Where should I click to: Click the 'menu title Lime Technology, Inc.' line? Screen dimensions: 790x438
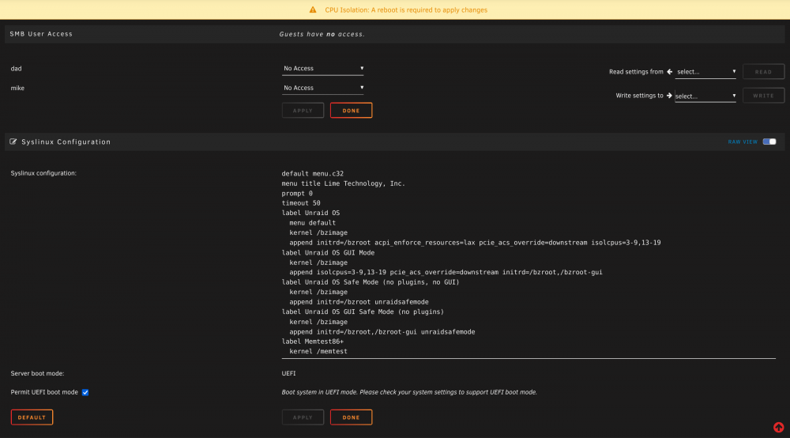343,183
